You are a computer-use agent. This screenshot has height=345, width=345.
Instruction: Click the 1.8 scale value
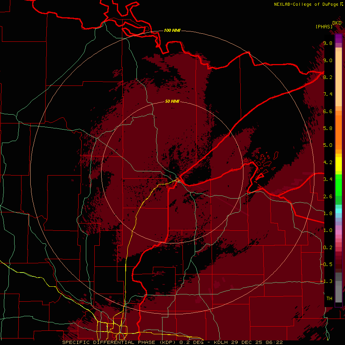coord(328,214)
